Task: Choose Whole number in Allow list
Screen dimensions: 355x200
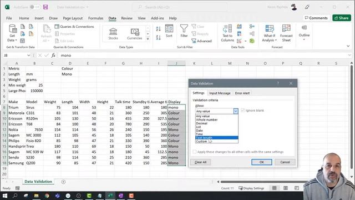Action: [x=217, y=120]
